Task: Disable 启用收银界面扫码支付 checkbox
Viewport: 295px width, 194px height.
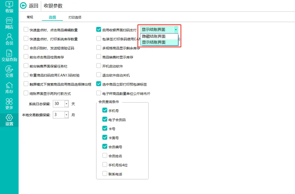Action: coord(99,29)
